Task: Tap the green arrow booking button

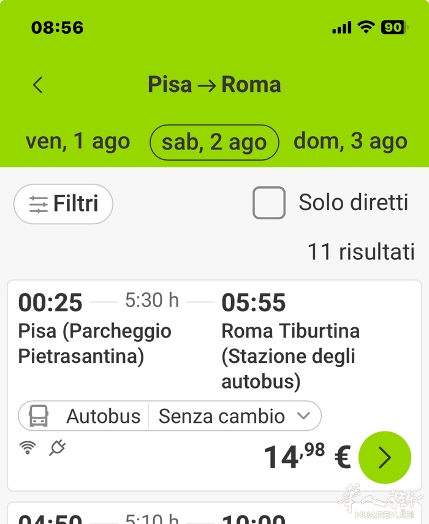Action: click(x=384, y=457)
